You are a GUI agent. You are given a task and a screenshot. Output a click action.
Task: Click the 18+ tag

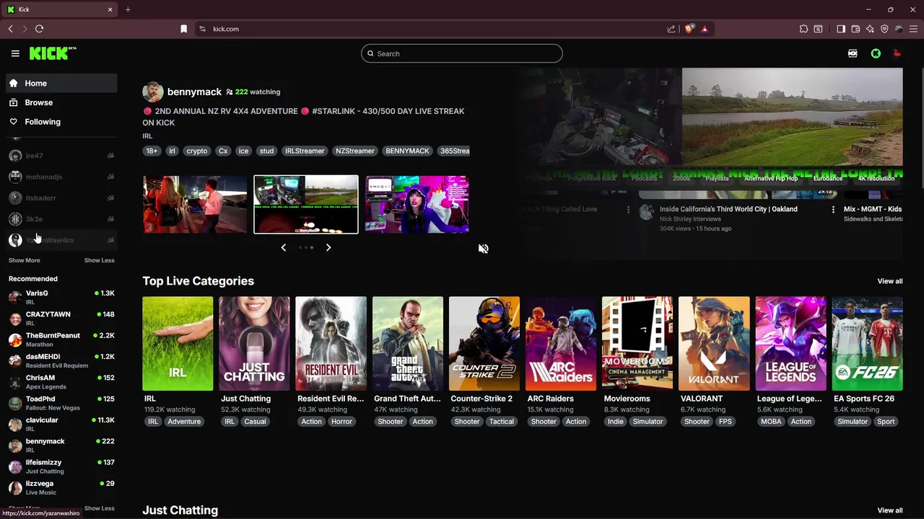(152, 151)
